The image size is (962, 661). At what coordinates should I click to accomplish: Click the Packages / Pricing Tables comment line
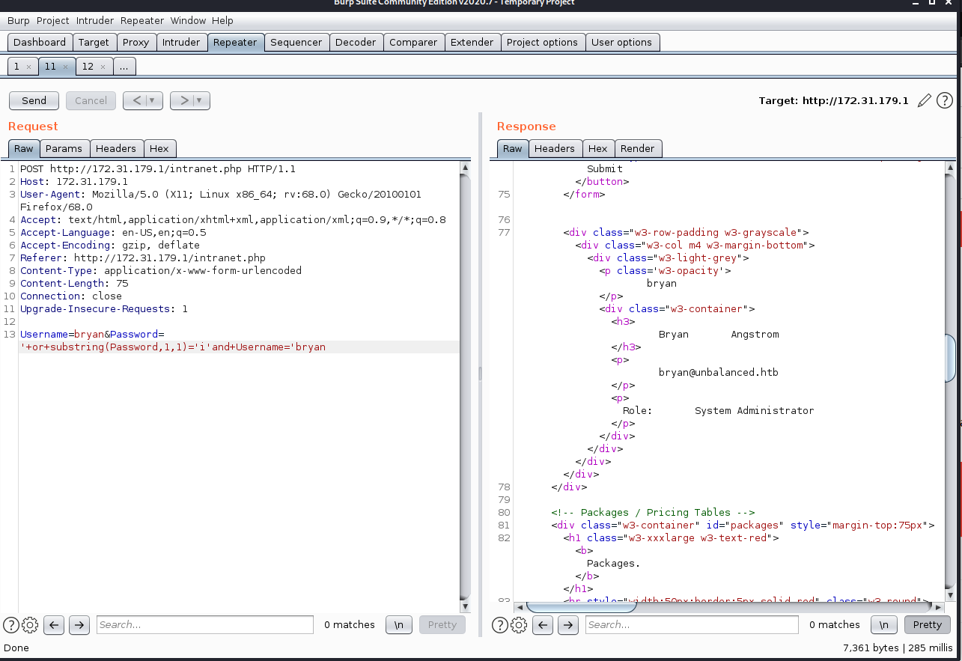(x=653, y=513)
